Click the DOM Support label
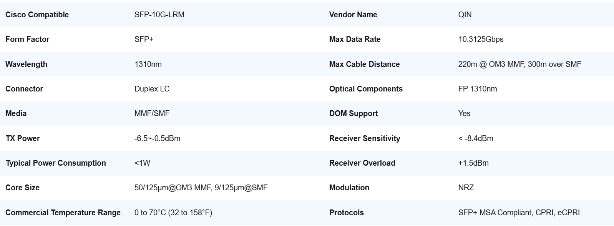Viewport: 614px width, 226px height. pos(353,113)
